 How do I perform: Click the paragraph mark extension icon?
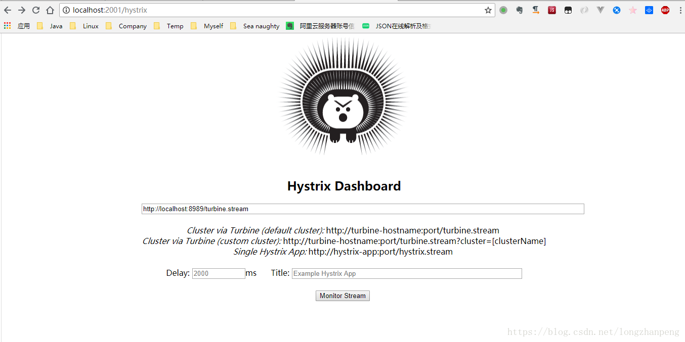[536, 10]
